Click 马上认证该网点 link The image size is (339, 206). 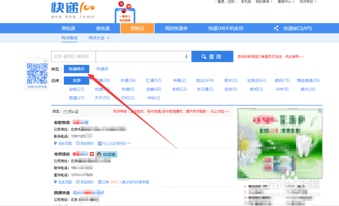114,143
